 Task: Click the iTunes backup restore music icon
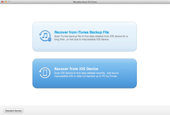pos(45,36)
